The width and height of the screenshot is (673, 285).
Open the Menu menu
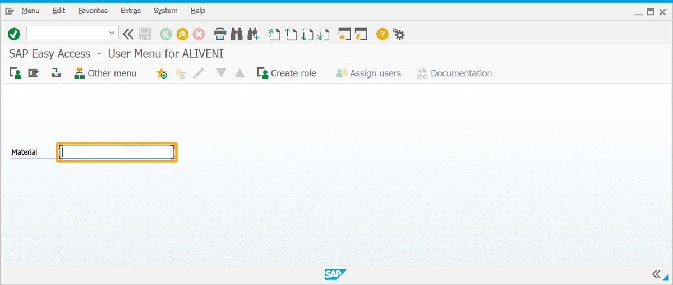30,11
